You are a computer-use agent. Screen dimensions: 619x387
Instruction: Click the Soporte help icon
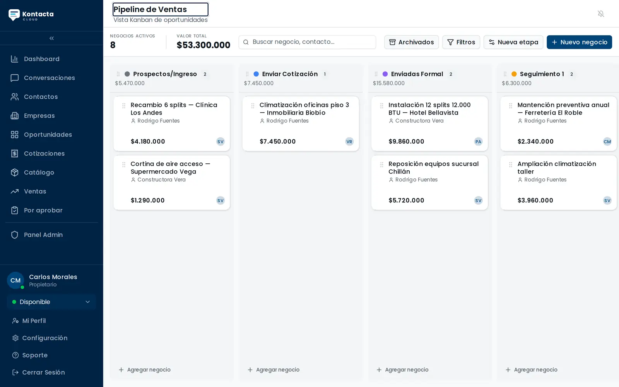(15, 355)
